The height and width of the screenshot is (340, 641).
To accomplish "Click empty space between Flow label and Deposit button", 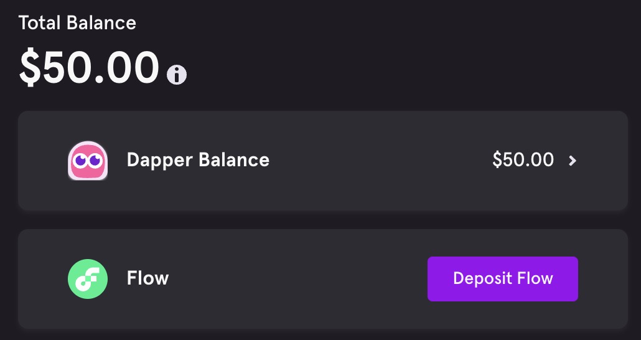I will (299, 278).
